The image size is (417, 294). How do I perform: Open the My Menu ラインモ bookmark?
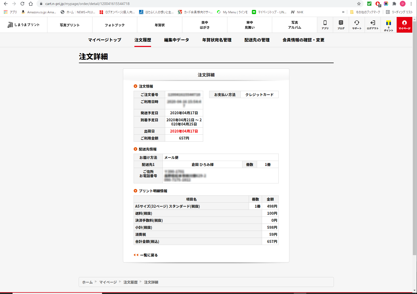232,12
